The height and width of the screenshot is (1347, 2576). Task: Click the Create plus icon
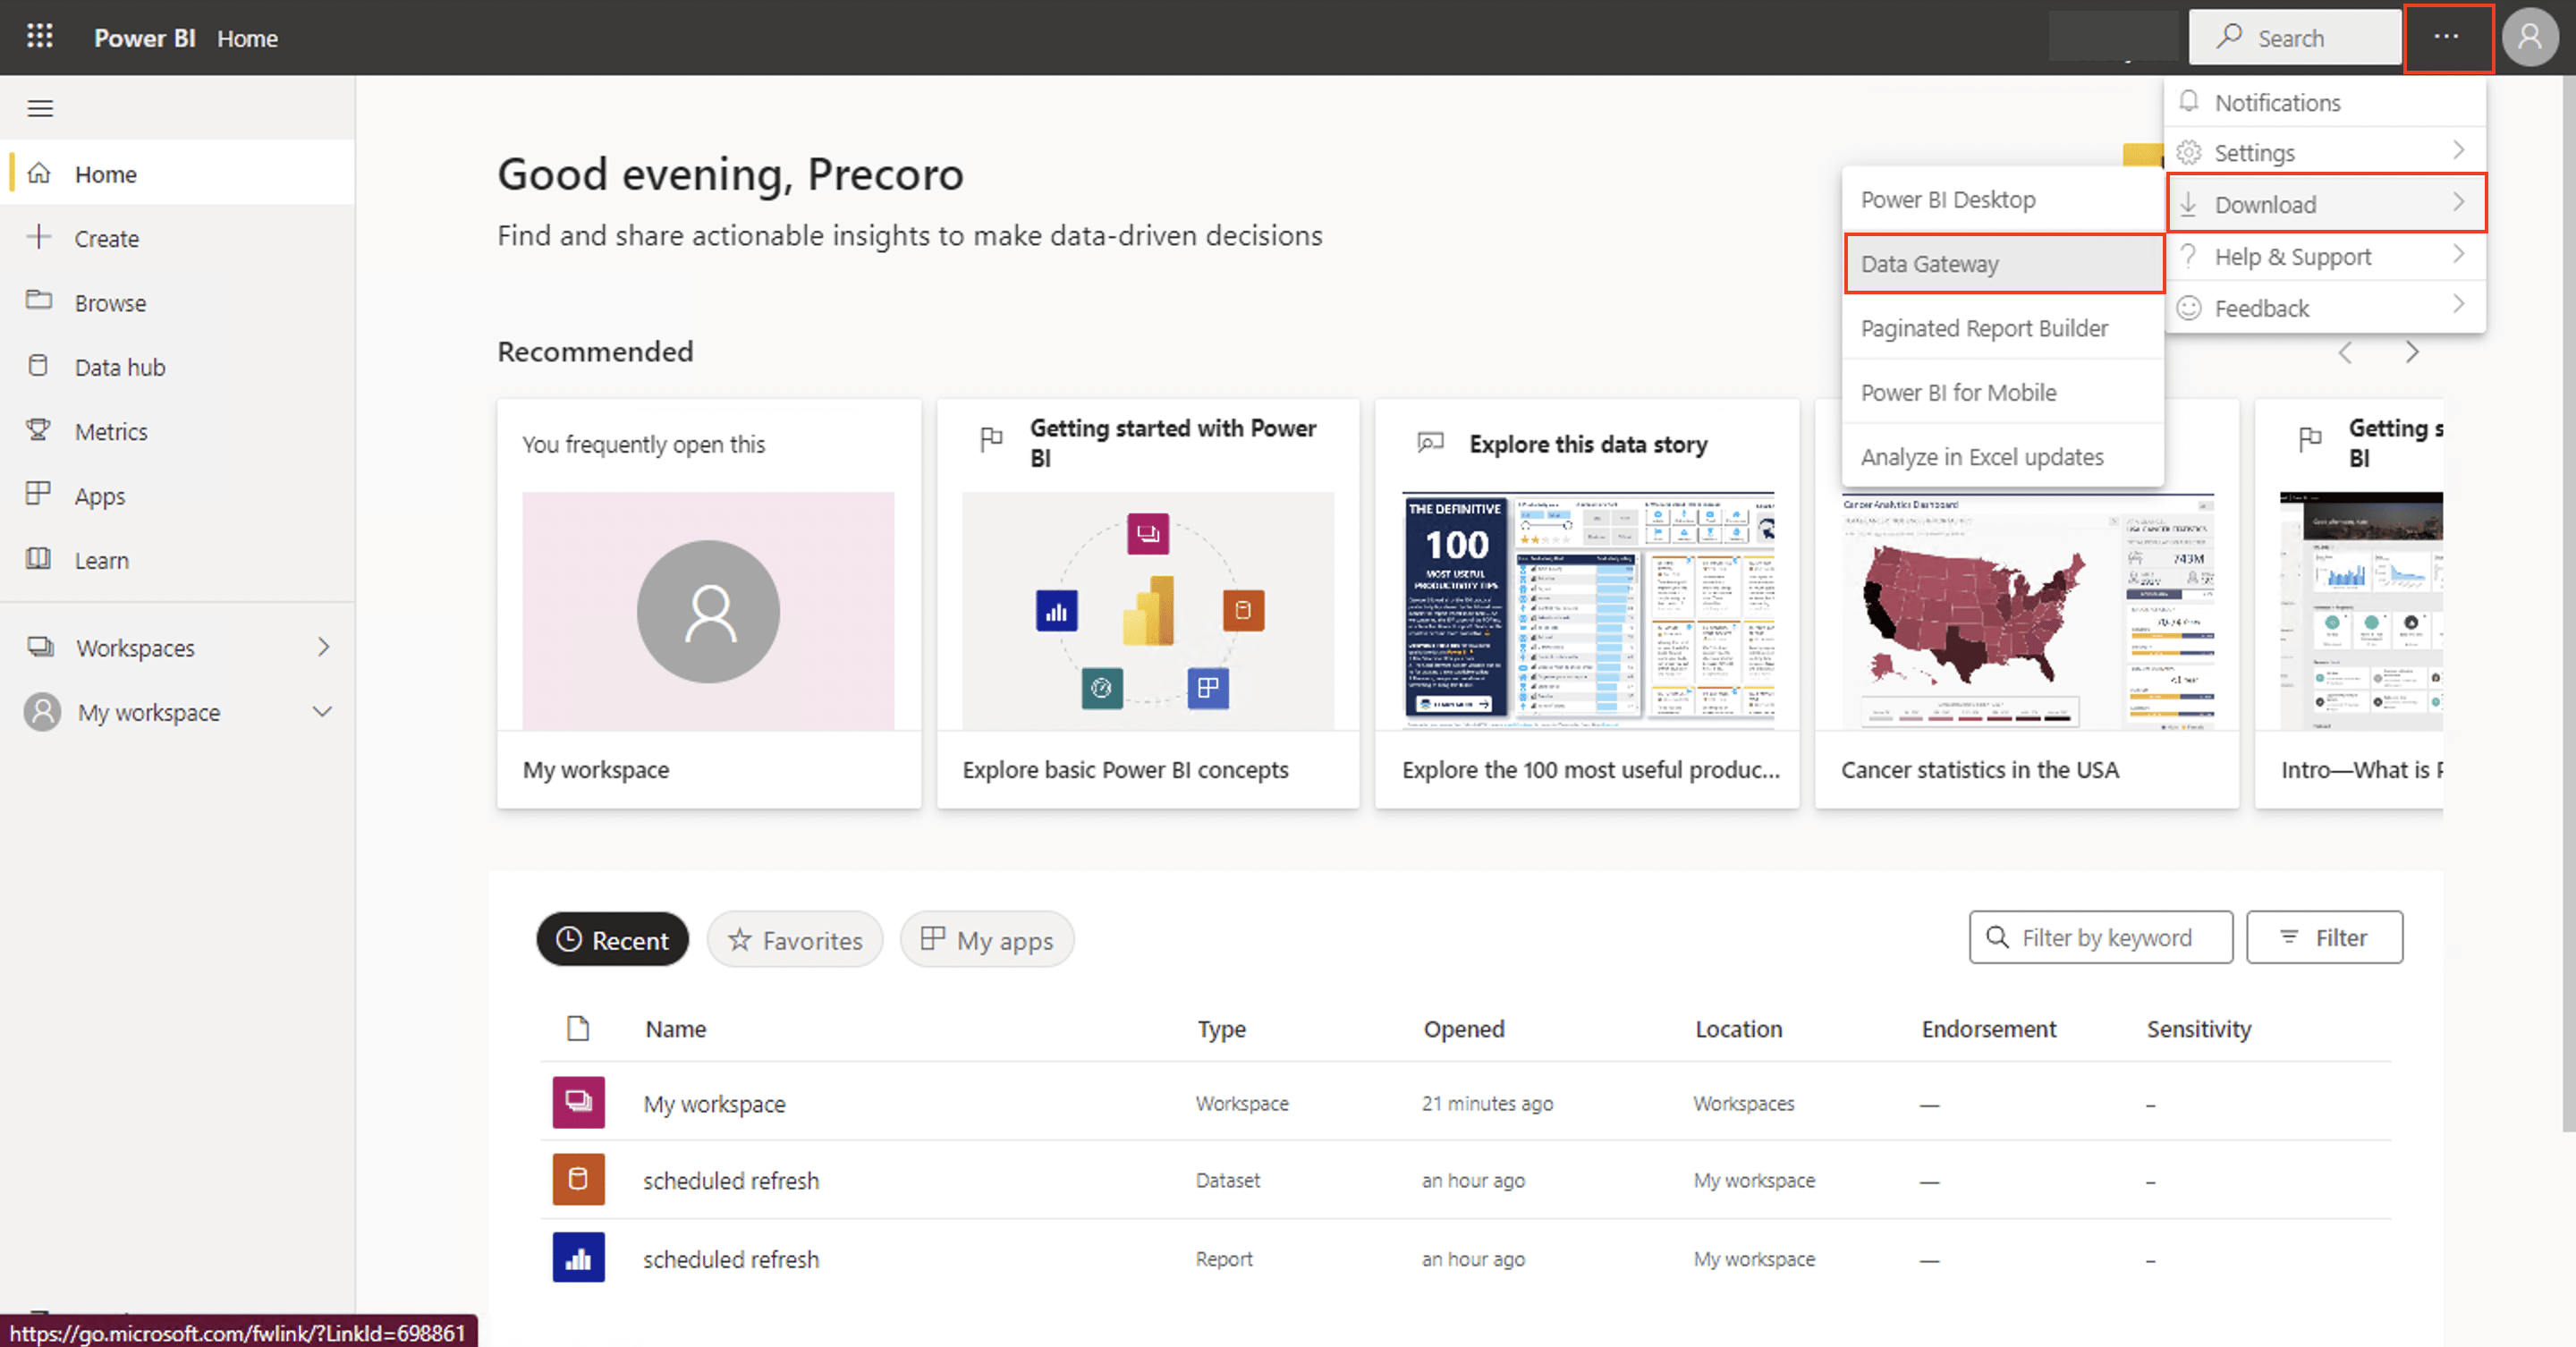pyautogui.click(x=39, y=237)
